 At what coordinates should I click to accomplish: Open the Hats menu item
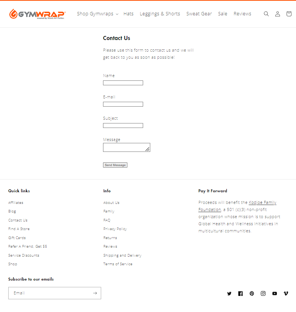click(129, 14)
